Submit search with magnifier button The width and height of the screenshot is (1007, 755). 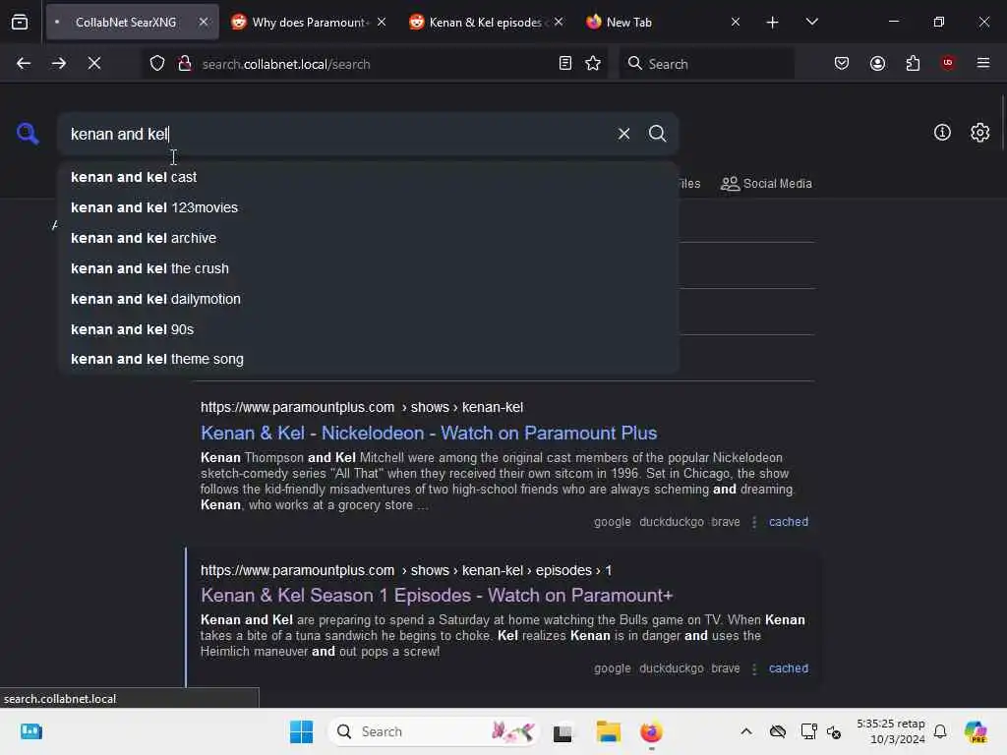click(x=657, y=134)
